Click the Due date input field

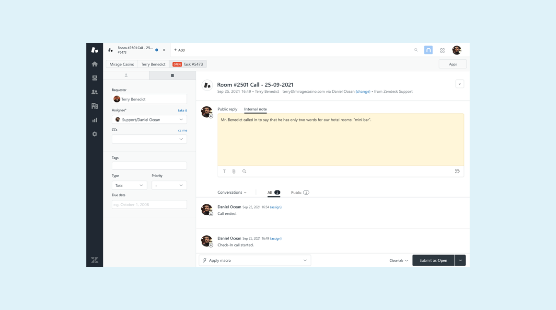coord(150,205)
